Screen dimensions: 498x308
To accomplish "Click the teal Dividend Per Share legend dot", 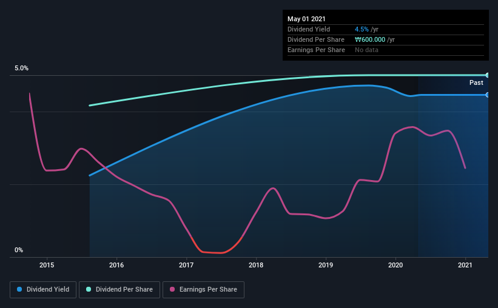I will point(89,289).
